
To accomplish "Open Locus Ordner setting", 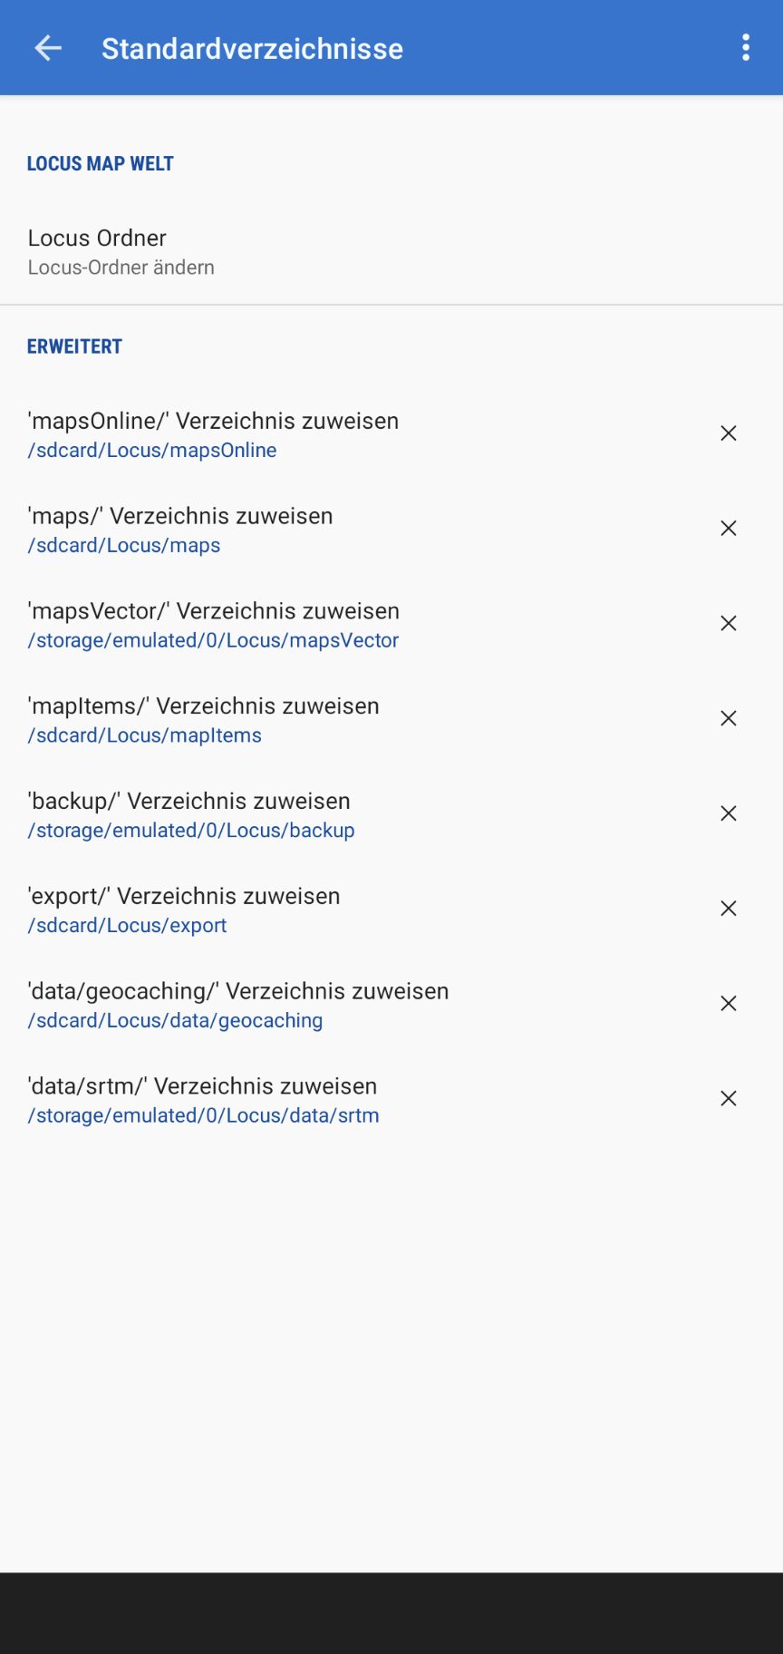I will click(x=121, y=251).
